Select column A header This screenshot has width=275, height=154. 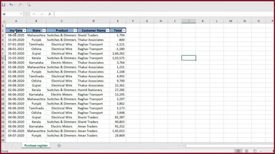click(16, 21)
